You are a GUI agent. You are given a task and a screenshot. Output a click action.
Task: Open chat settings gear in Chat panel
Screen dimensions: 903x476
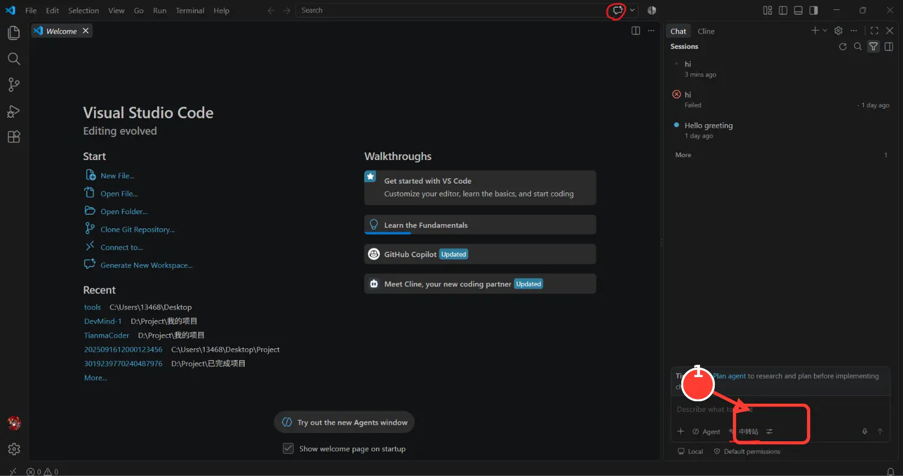tap(838, 31)
